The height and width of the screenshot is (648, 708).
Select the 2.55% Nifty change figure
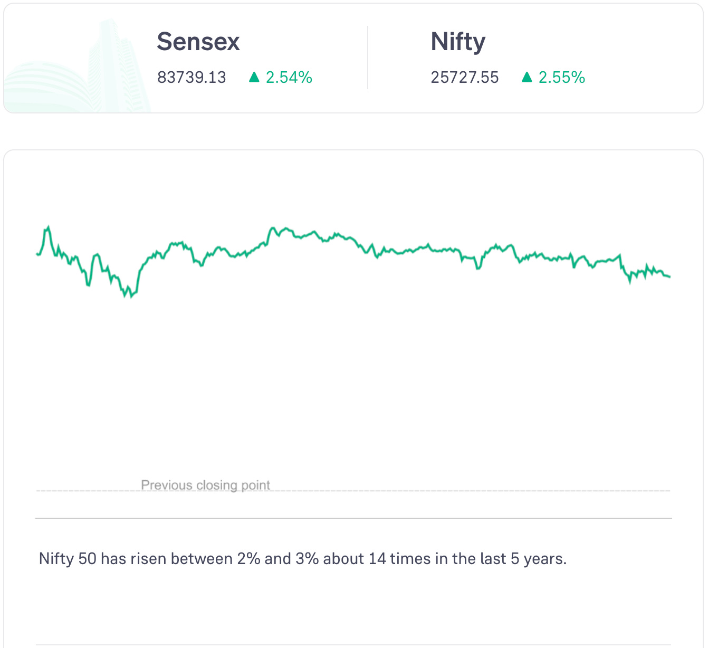(x=562, y=78)
